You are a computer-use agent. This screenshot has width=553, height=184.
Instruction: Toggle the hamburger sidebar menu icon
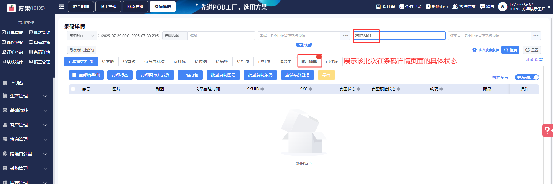pos(62,6)
